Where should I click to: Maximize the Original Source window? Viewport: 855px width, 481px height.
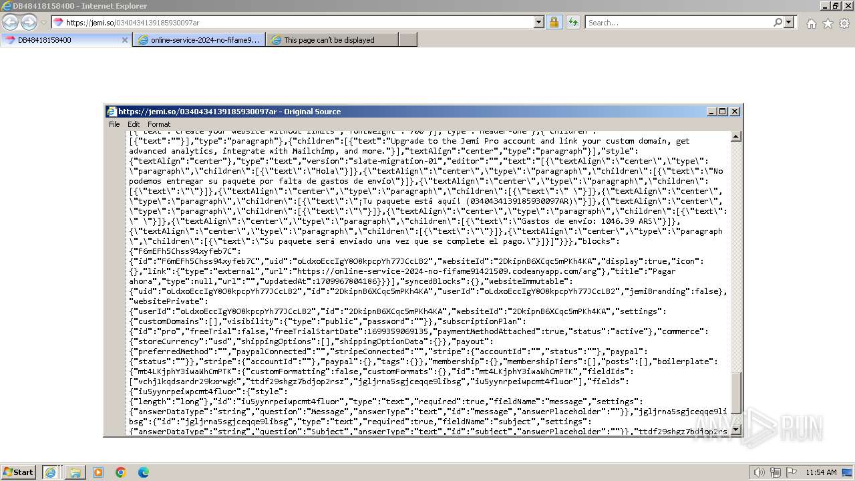723,112
